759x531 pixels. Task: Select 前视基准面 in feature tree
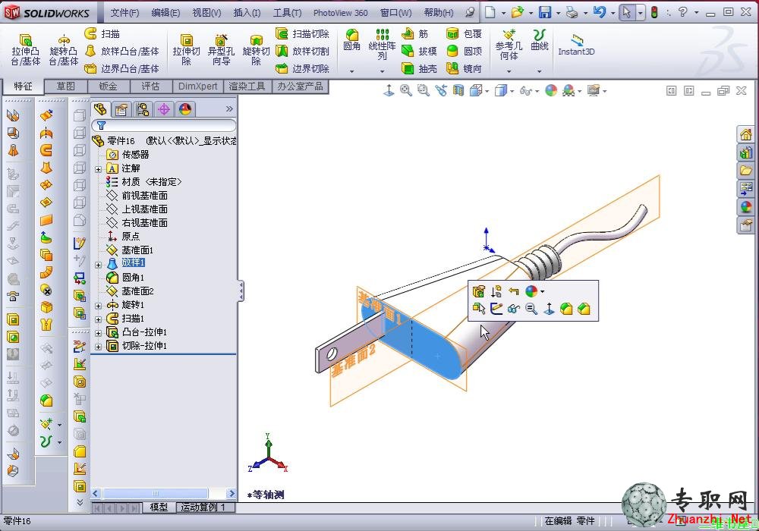[144, 196]
